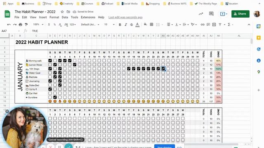Image resolution: width=264 pixels, height=148 pixels.
Task: Open the File menu
Action: tap(16, 17)
